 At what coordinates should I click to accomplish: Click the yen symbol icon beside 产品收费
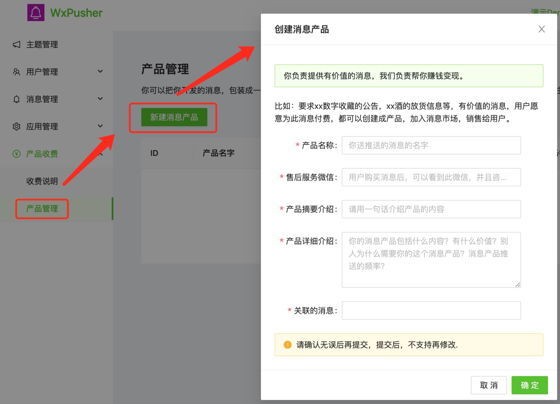16,153
